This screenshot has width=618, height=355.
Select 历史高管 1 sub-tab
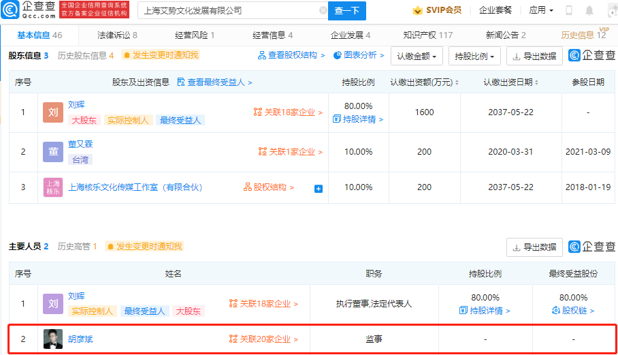[x=78, y=247]
